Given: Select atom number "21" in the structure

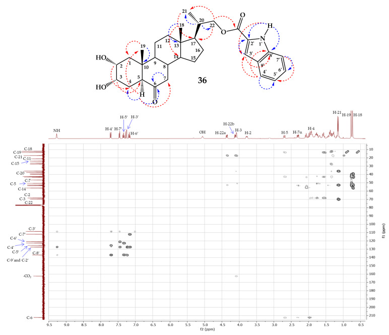Looking at the screenshot, I should coord(184,11).
